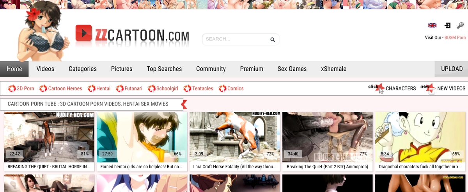Click the magnifier search icon
468x192 pixels.
click(272, 39)
